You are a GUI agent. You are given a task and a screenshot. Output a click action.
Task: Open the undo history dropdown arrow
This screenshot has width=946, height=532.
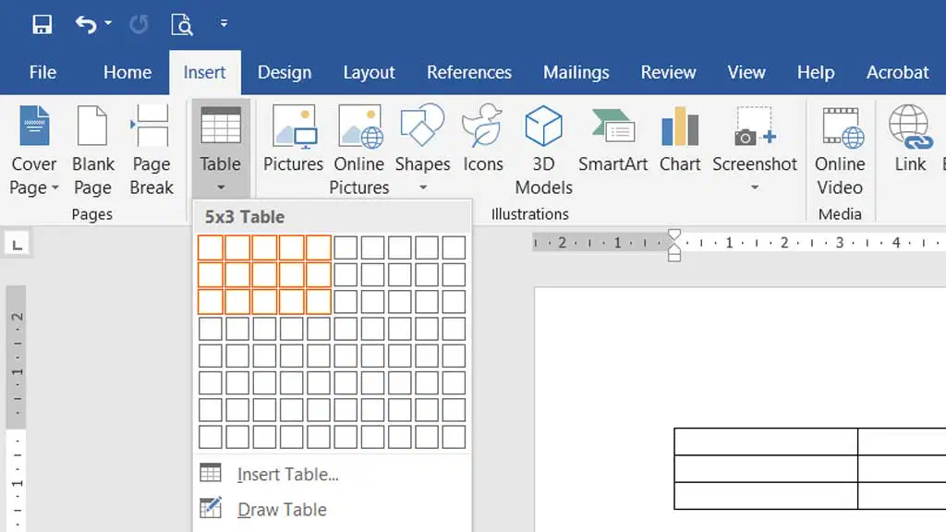(108, 23)
